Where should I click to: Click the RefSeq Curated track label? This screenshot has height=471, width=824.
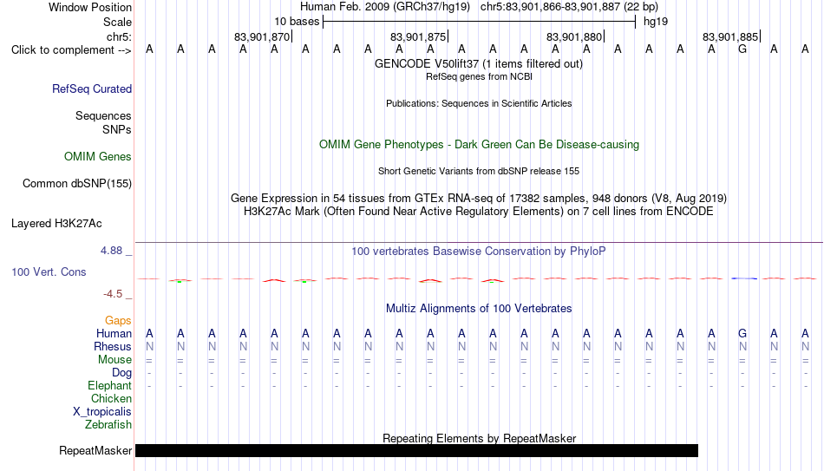91,88
